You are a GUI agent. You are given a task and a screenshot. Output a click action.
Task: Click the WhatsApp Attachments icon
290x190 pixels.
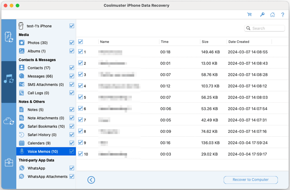coord(22,176)
